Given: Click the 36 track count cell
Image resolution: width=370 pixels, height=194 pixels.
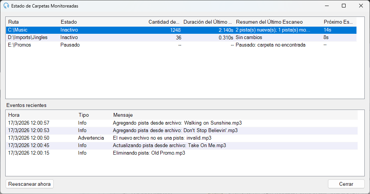Looking at the screenshot, I should click(x=179, y=38).
